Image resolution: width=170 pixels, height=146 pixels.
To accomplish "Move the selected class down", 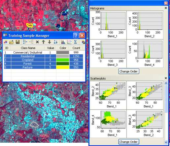I will 50,42.
